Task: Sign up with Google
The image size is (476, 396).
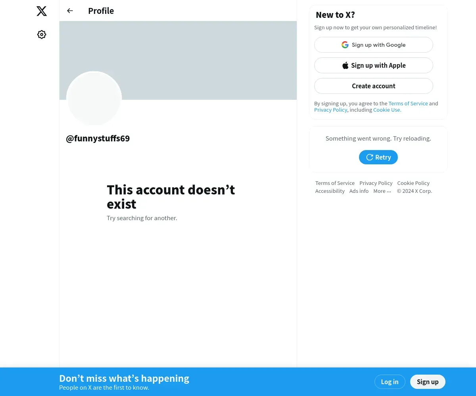Action: click(374, 45)
